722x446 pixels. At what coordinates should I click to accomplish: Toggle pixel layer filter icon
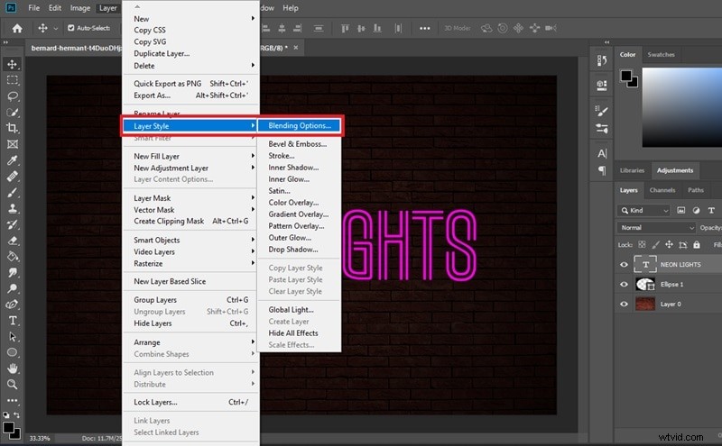pyautogui.click(x=681, y=210)
